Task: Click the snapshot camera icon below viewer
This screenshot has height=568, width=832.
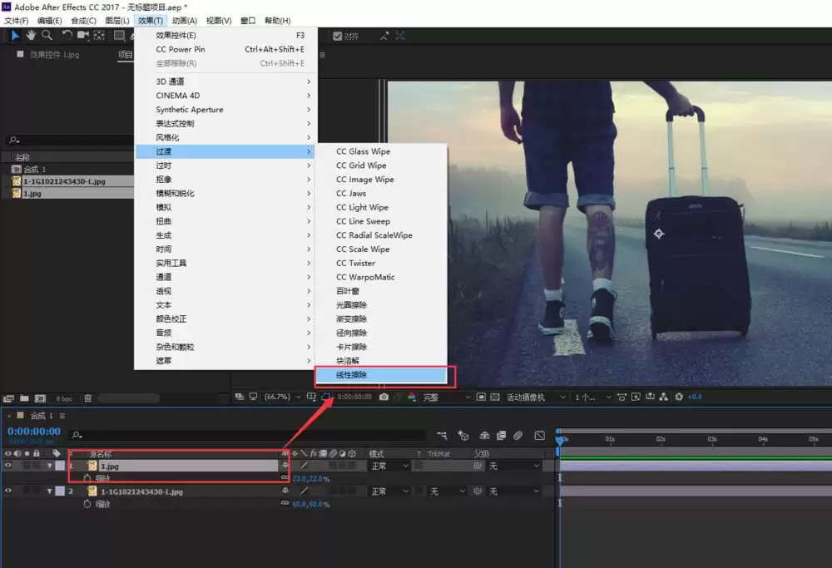Action: 384,397
